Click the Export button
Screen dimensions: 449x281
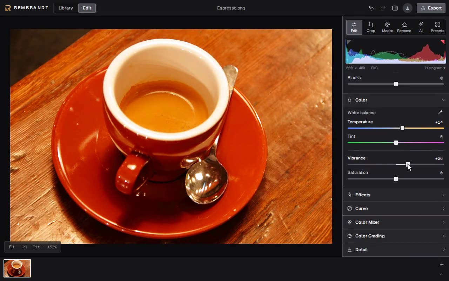431,8
